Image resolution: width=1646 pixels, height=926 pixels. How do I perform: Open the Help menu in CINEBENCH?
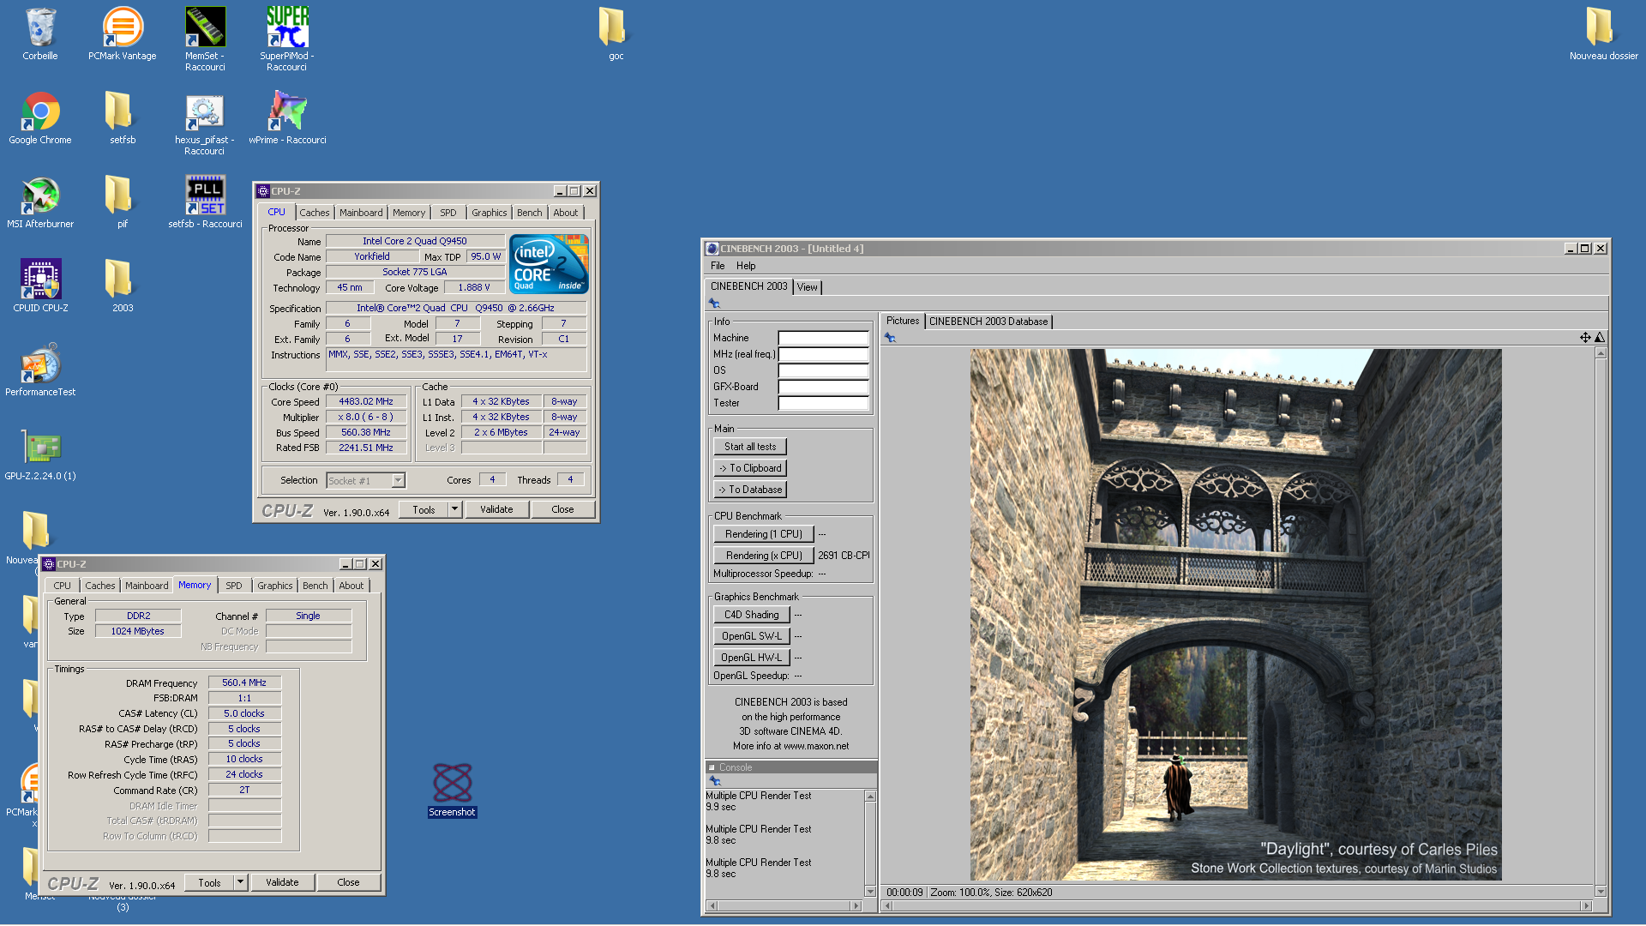pos(746,266)
